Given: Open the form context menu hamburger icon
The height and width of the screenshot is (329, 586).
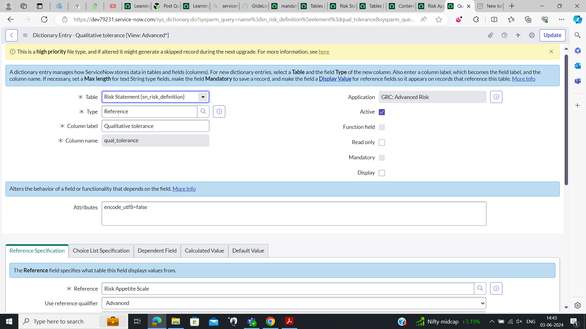Looking at the screenshot, I should click(x=25, y=35).
